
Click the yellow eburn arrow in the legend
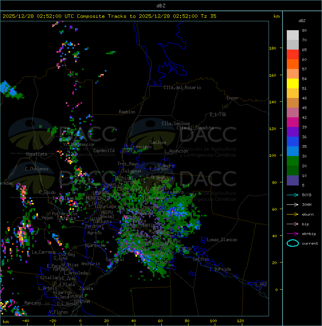coord(293,214)
